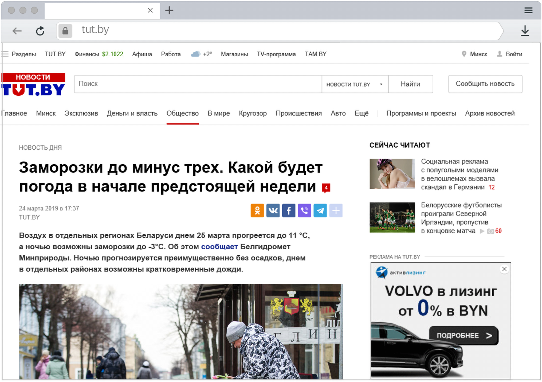Screen dimensions: 542x382
Task: Open browser hamburger menu
Action: point(528,10)
